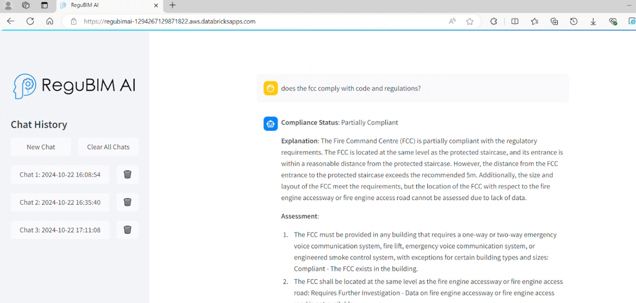Viewport: 636px width, 303px height.
Task: Select Chat 2 from 16:35:40
Action: pyautogui.click(x=60, y=202)
